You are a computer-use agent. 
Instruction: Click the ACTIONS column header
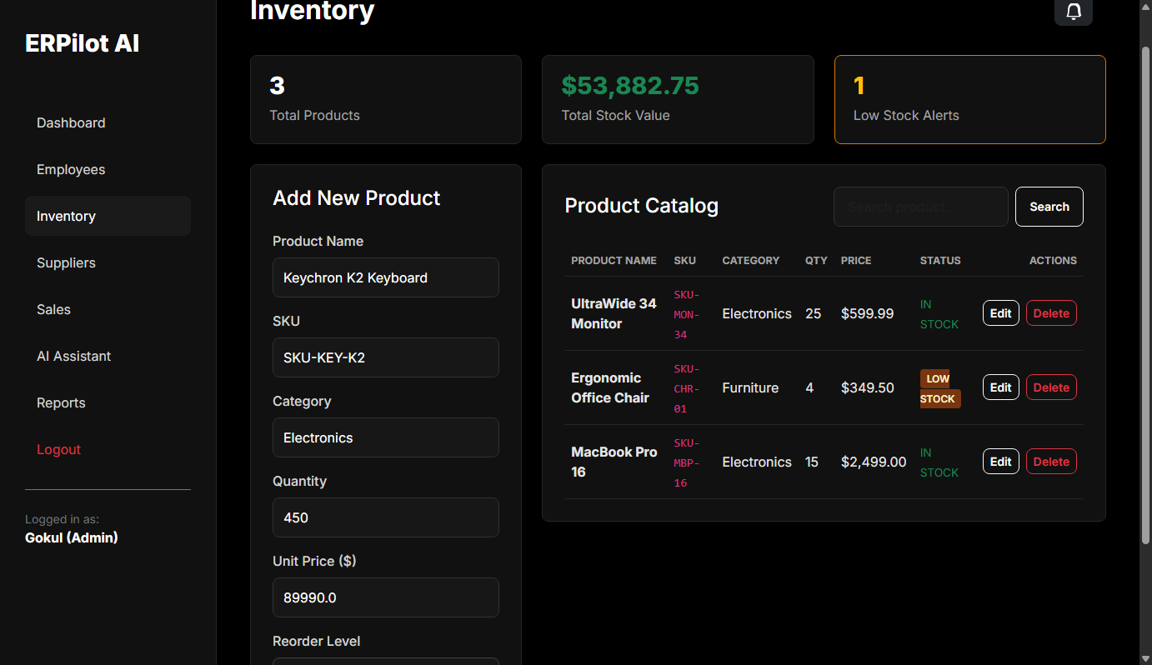(x=1053, y=261)
